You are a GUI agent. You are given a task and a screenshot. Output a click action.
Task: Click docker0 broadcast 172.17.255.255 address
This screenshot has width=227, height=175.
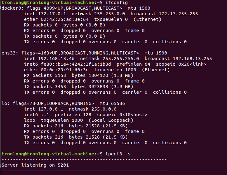(x=178, y=14)
